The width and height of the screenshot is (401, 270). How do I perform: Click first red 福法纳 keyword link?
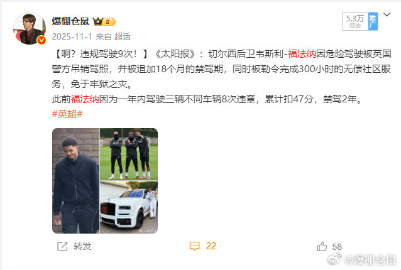coord(302,54)
